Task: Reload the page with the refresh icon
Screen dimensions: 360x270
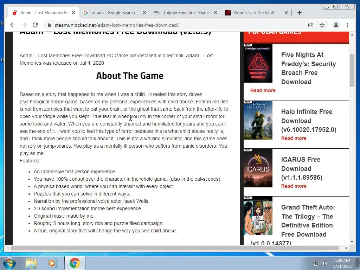Action: coord(35,25)
